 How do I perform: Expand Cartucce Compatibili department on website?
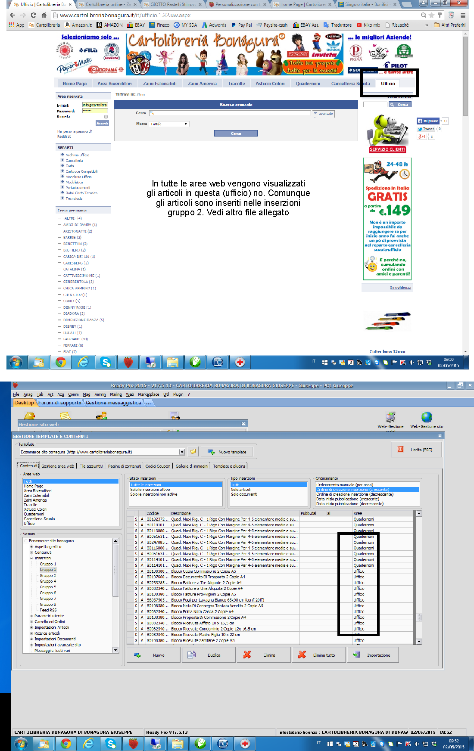pos(62,171)
